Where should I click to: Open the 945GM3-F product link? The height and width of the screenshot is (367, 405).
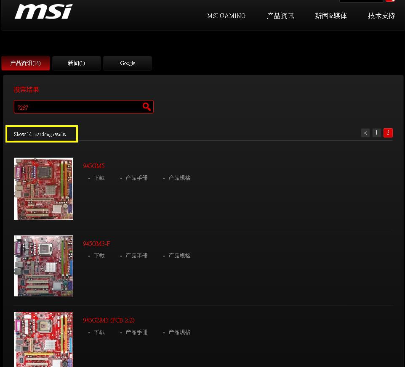(x=96, y=244)
